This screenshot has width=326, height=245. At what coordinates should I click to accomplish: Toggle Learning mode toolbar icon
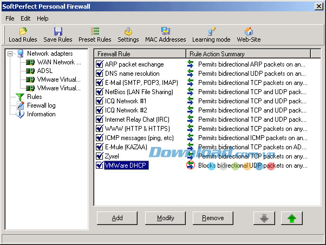point(211,31)
